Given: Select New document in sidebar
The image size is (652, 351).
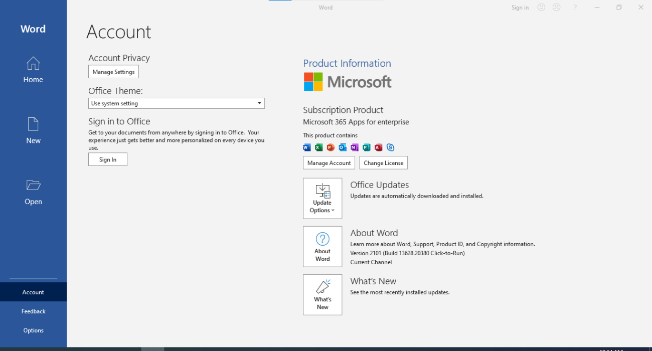Looking at the screenshot, I should [33, 131].
